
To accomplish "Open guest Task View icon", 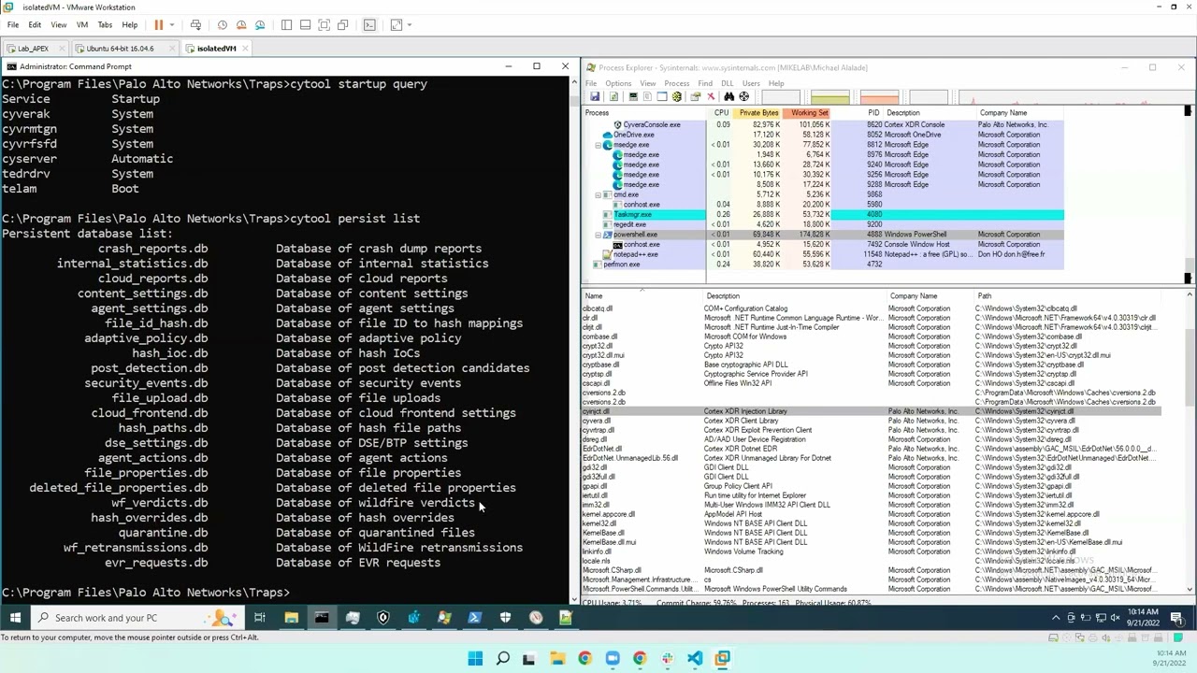I will (260, 618).
